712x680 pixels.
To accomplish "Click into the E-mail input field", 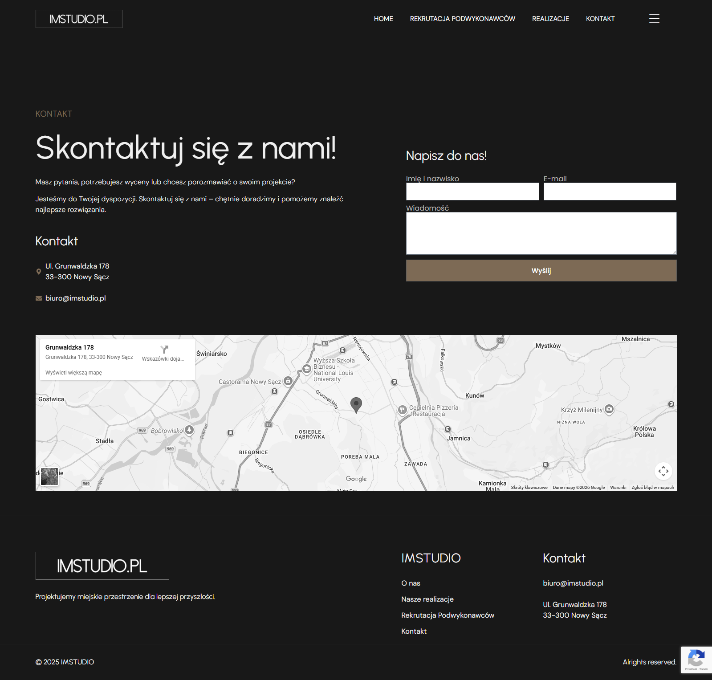I will tap(610, 191).
